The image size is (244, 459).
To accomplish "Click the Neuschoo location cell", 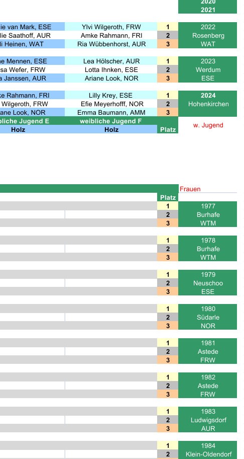I will 208,283.
